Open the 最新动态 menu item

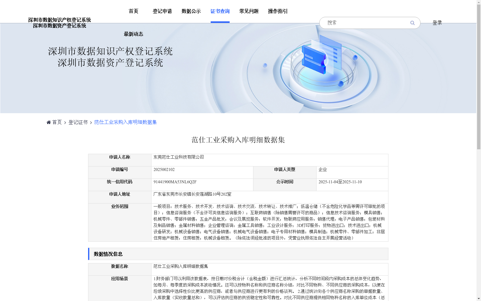pos(133,34)
